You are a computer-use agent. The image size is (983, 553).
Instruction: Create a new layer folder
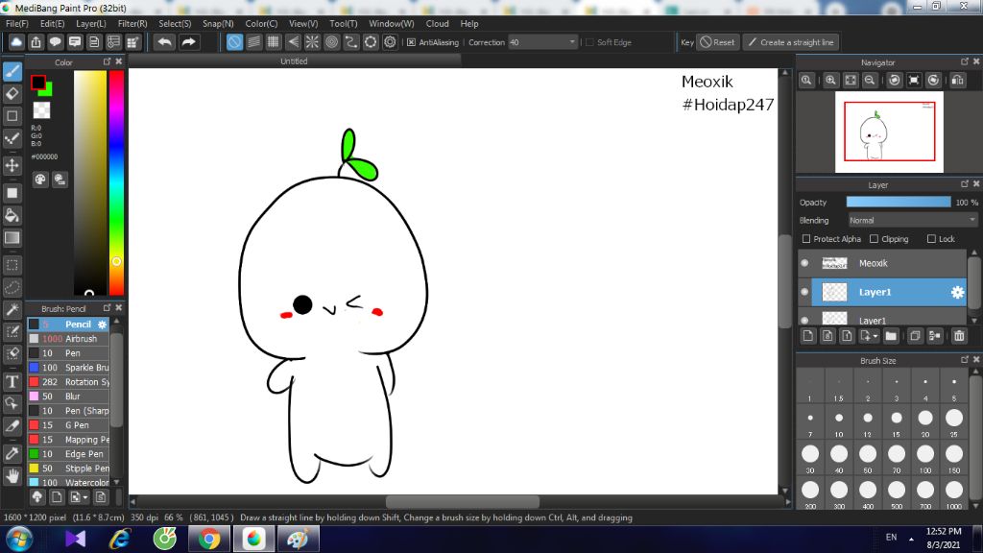pos(891,336)
